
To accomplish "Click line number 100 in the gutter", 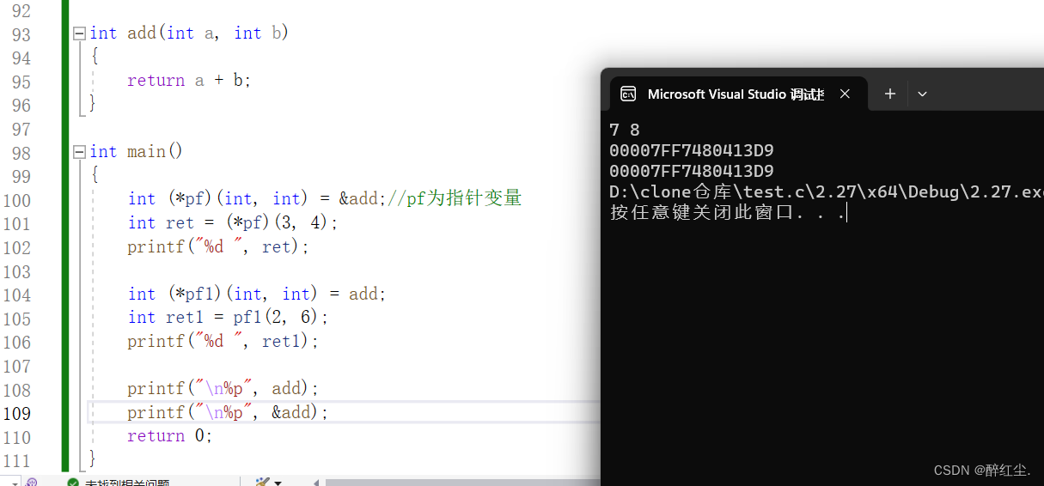I will pyautogui.click(x=15, y=200).
